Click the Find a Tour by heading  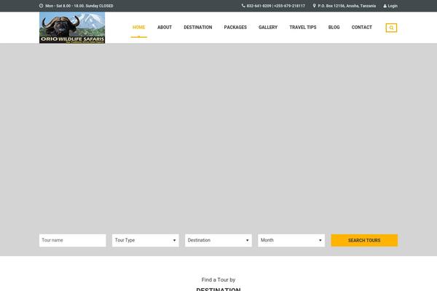[x=219, y=280]
